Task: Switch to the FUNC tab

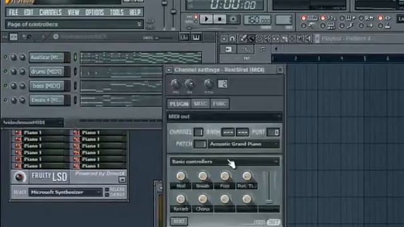Action: (x=219, y=103)
